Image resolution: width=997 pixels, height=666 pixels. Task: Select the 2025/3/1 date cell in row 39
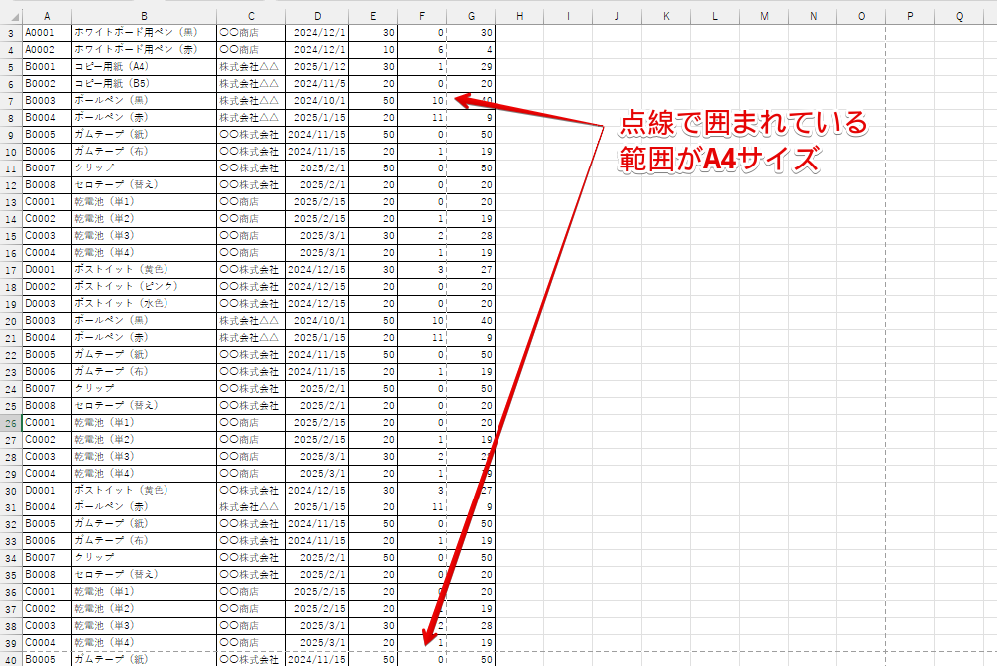[x=317, y=642]
